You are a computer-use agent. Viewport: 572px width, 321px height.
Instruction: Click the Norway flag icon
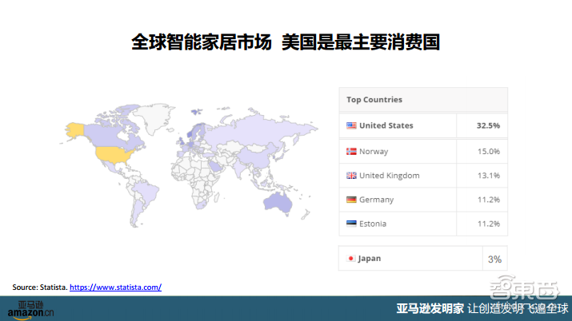tap(351, 151)
